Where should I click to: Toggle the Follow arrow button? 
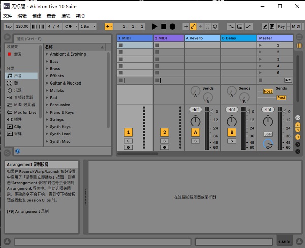(109, 26)
